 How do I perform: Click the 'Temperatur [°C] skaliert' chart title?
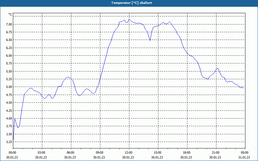click(132, 3)
